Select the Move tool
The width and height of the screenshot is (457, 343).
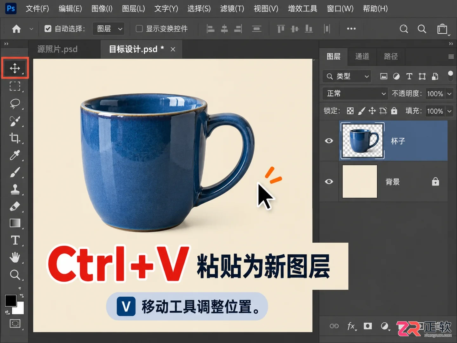click(15, 68)
